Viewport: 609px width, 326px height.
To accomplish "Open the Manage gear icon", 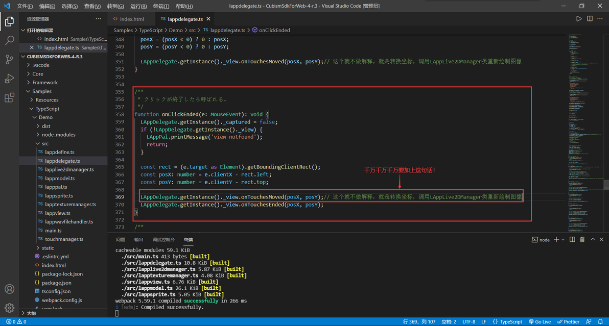I will point(9,308).
